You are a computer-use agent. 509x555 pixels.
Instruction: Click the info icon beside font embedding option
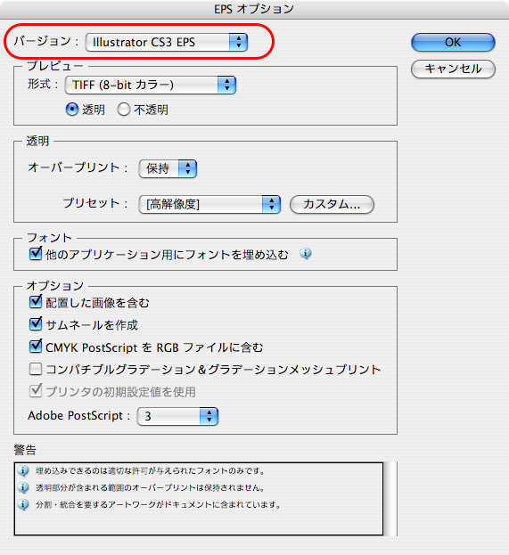point(306,254)
